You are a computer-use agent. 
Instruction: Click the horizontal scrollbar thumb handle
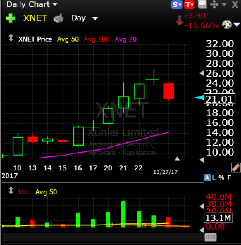pos(211,237)
